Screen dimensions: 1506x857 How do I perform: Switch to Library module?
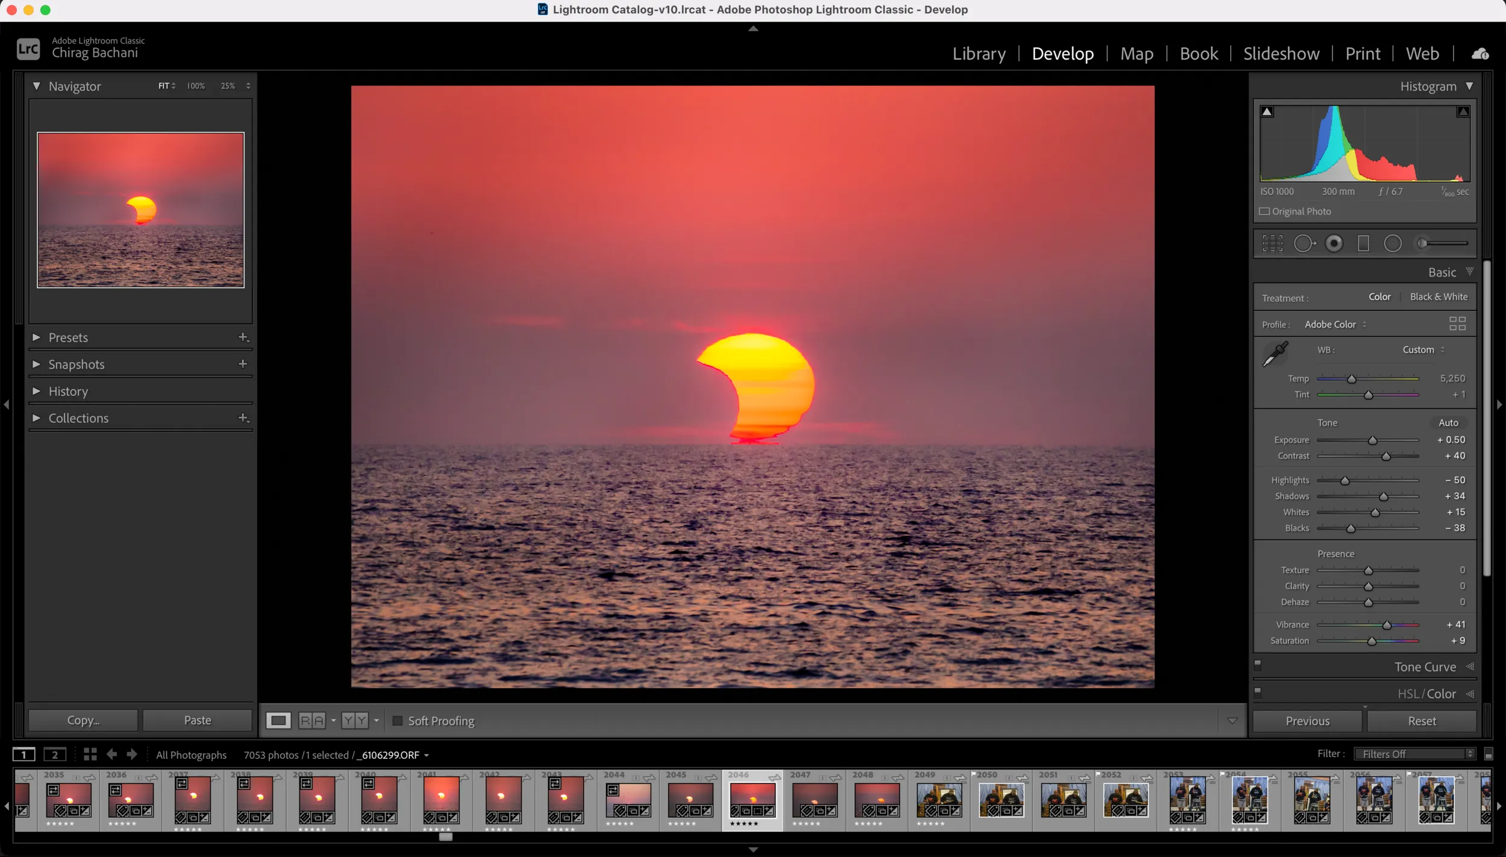(979, 54)
